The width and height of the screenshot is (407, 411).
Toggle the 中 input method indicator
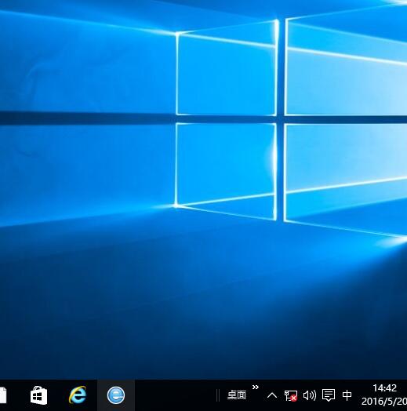(347, 395)
